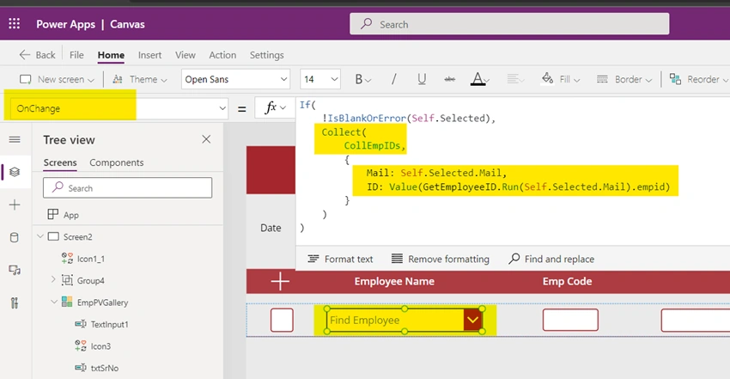The height and width of the screenshot is (379, 730).
Task: Close the Tree view panel
Action: point(206,139)
